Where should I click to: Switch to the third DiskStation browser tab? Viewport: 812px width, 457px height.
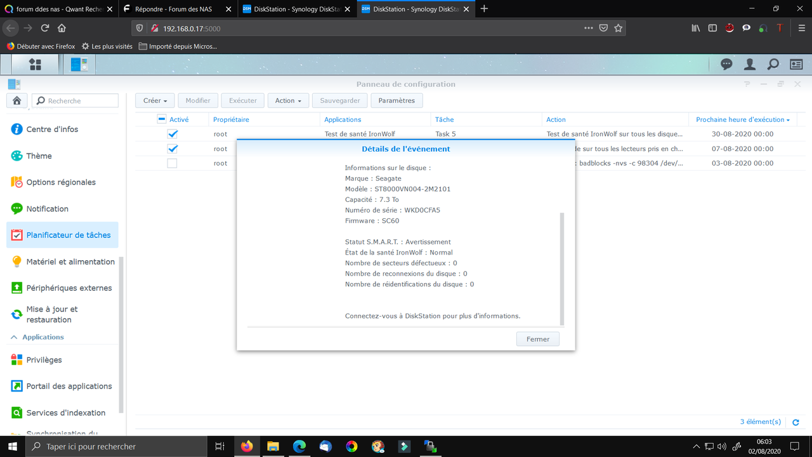(x=296, y=9)
